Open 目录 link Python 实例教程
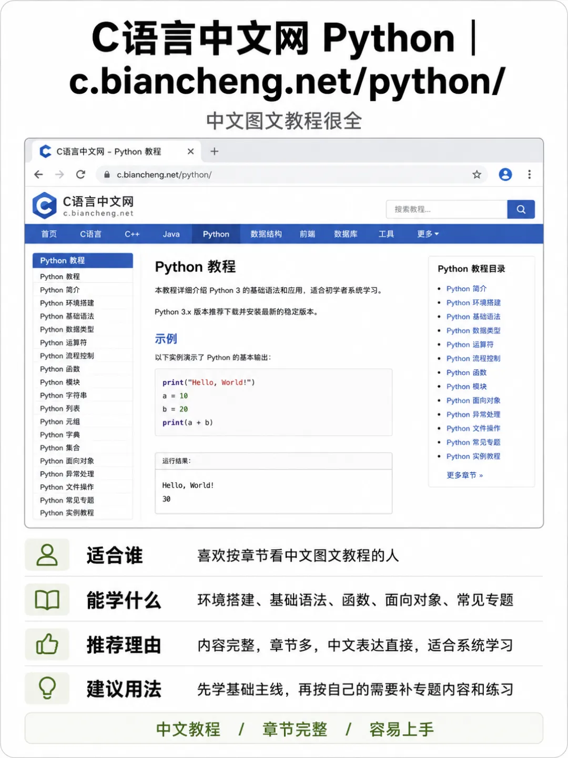 pos(473,456)
